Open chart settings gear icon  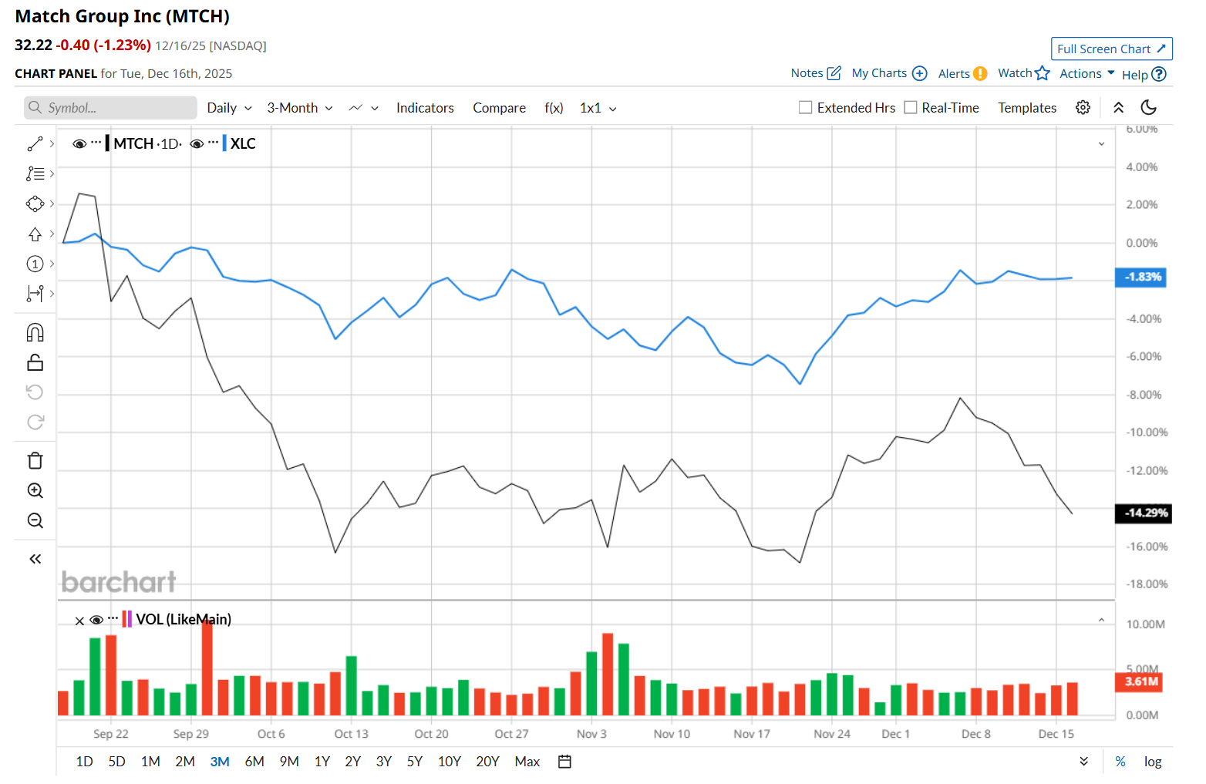click(1083, 108)
